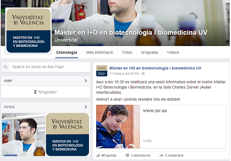This screenshot has height=161, width=231.
Task: Click the Universitat category label on cover
Action: pos(66,40)
